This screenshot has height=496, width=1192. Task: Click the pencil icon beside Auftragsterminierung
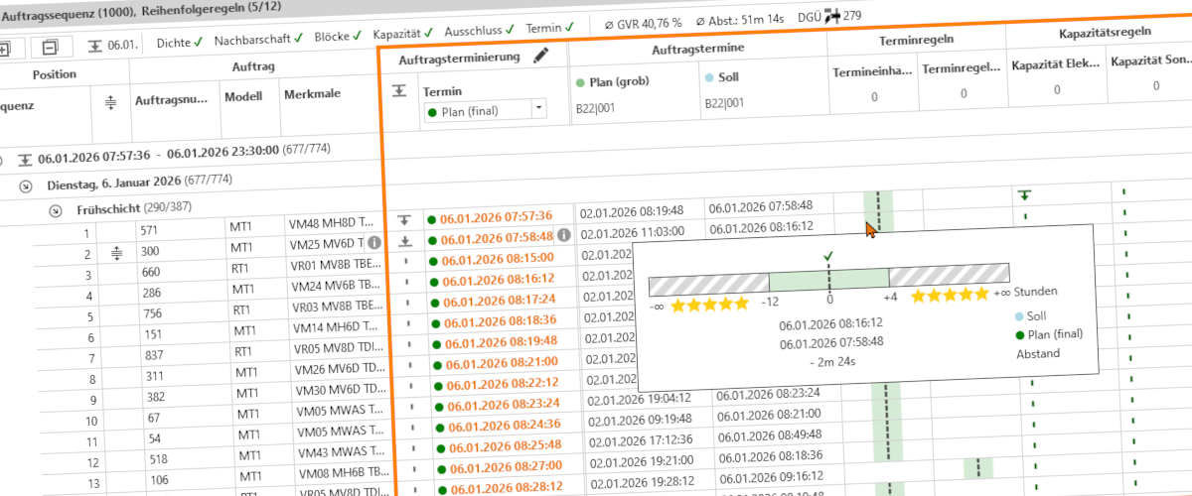tap(540, 57)
